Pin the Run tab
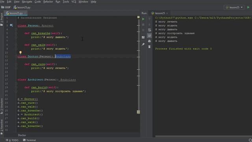The width and height of the screenshot is (252, 142). coord(143,45)
